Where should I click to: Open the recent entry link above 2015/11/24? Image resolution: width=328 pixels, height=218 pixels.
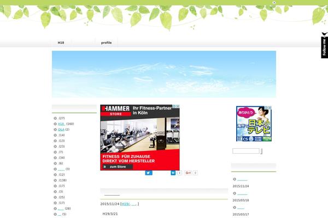[242, 179]
